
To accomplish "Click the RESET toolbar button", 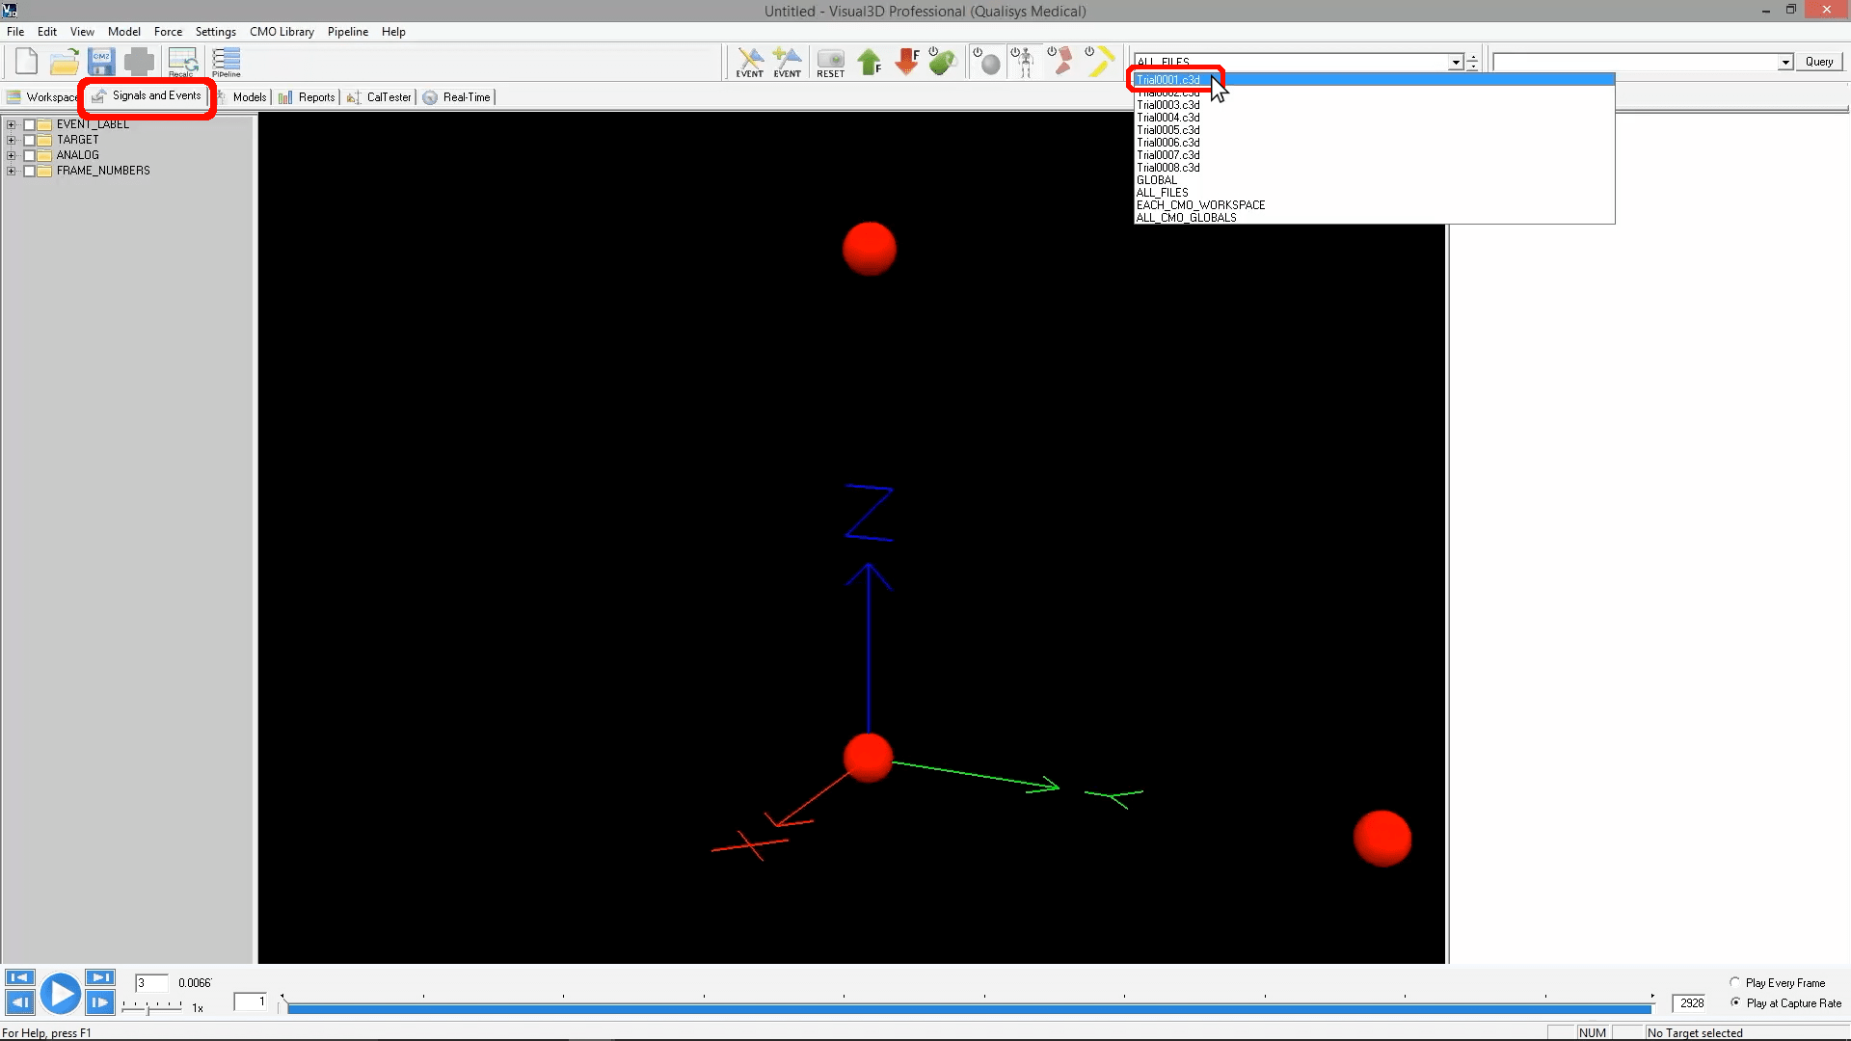I will [830, 62].
